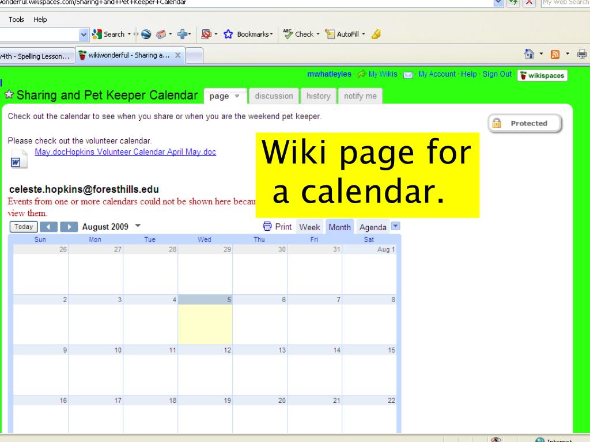Click the mail envelope icon
The image size is (590, 442).
(x=408, y=75)
